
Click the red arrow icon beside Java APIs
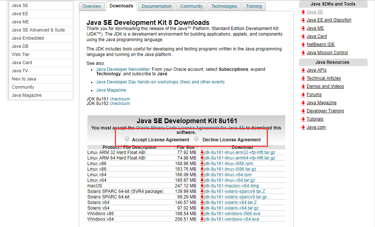click(303, 70)
